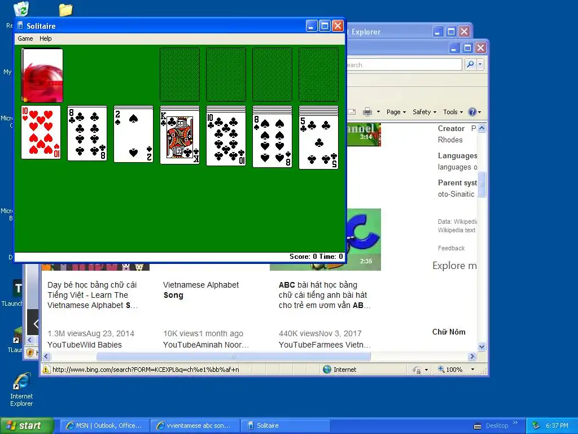Click the Chữ Nôm related entry
Image resolution: width=578 pixels, height=434 pixels.
coord(449,332)
